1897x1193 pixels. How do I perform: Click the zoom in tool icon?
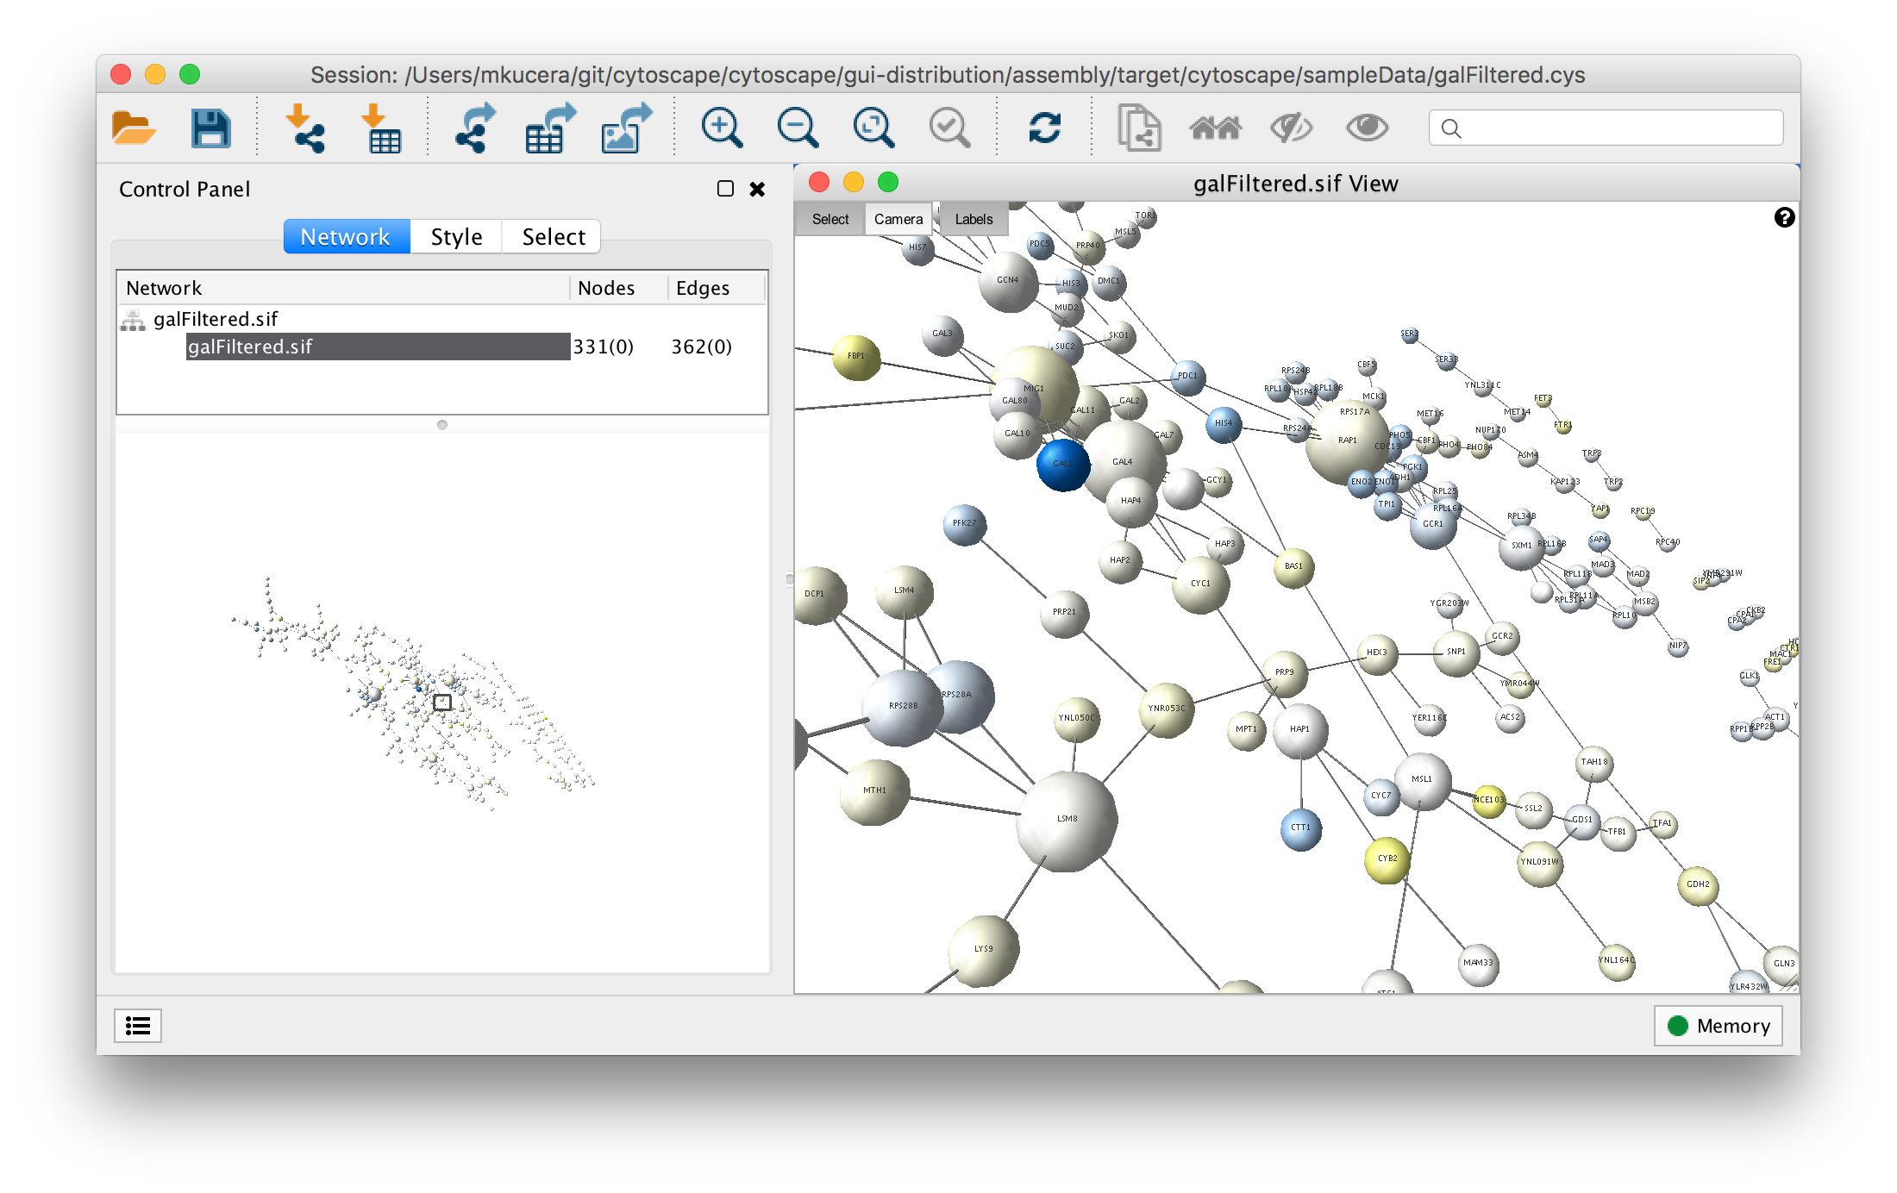coord(720,128)
